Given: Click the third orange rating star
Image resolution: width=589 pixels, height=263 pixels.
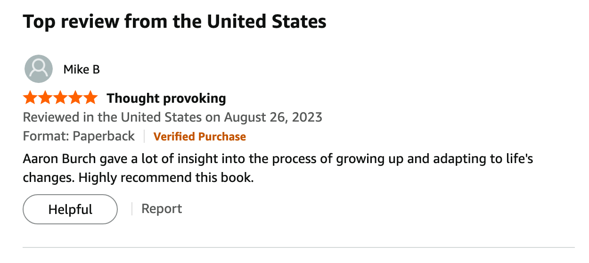Looking at the screenshot, I should pyautogui.click(x=60, y=98).
